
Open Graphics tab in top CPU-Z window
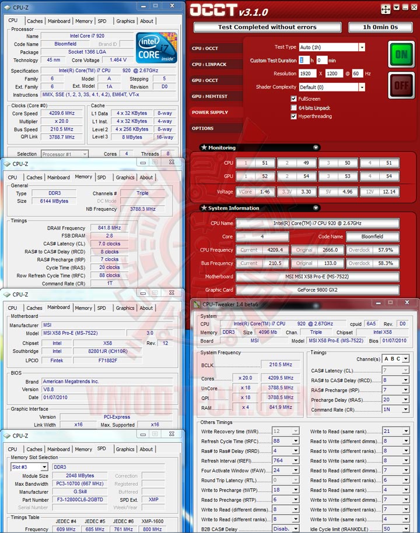tap(125, 21)
